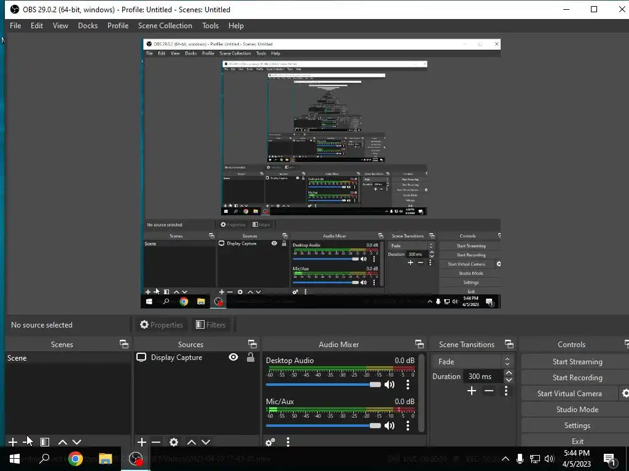
Task: Open the File menu
Action: 15,26
